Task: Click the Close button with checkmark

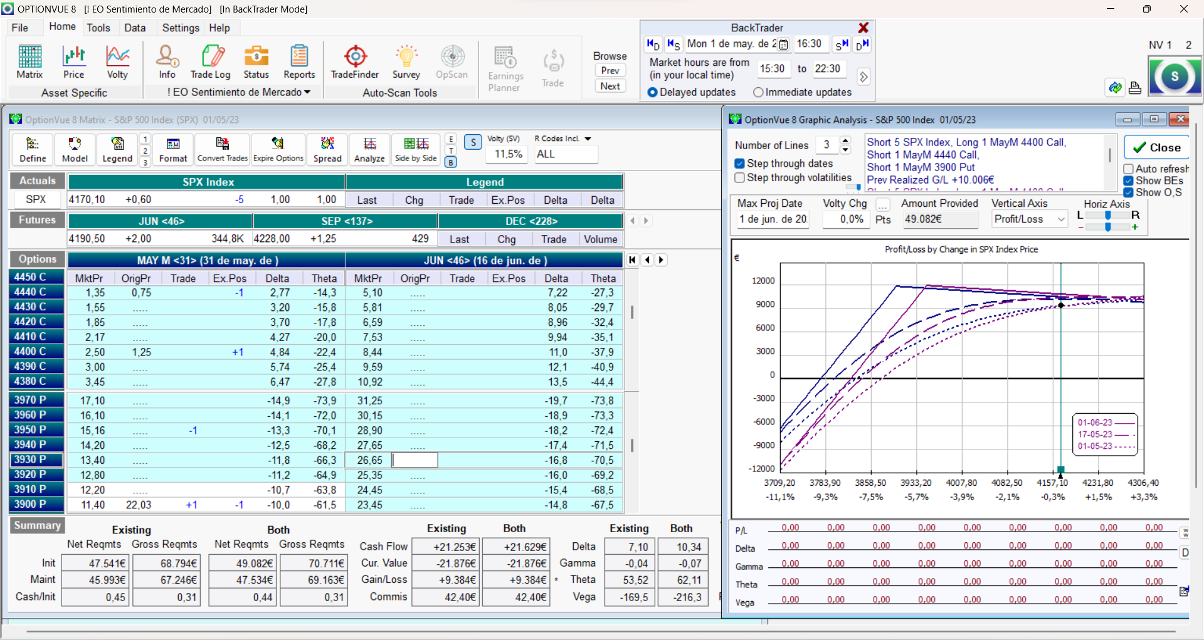Action: (x=1156, y=148)
